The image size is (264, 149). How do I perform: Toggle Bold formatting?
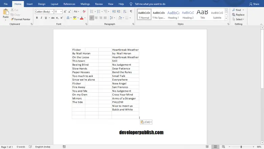37,18
